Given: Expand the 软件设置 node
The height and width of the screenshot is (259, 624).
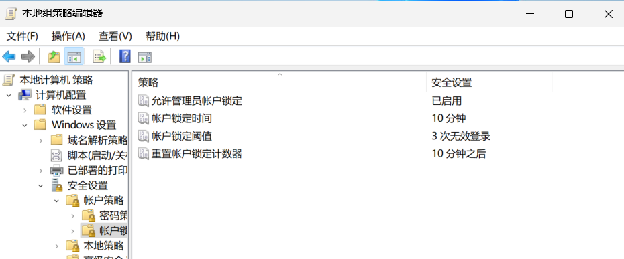Looking at the screenshot, I should click(25, 110).
